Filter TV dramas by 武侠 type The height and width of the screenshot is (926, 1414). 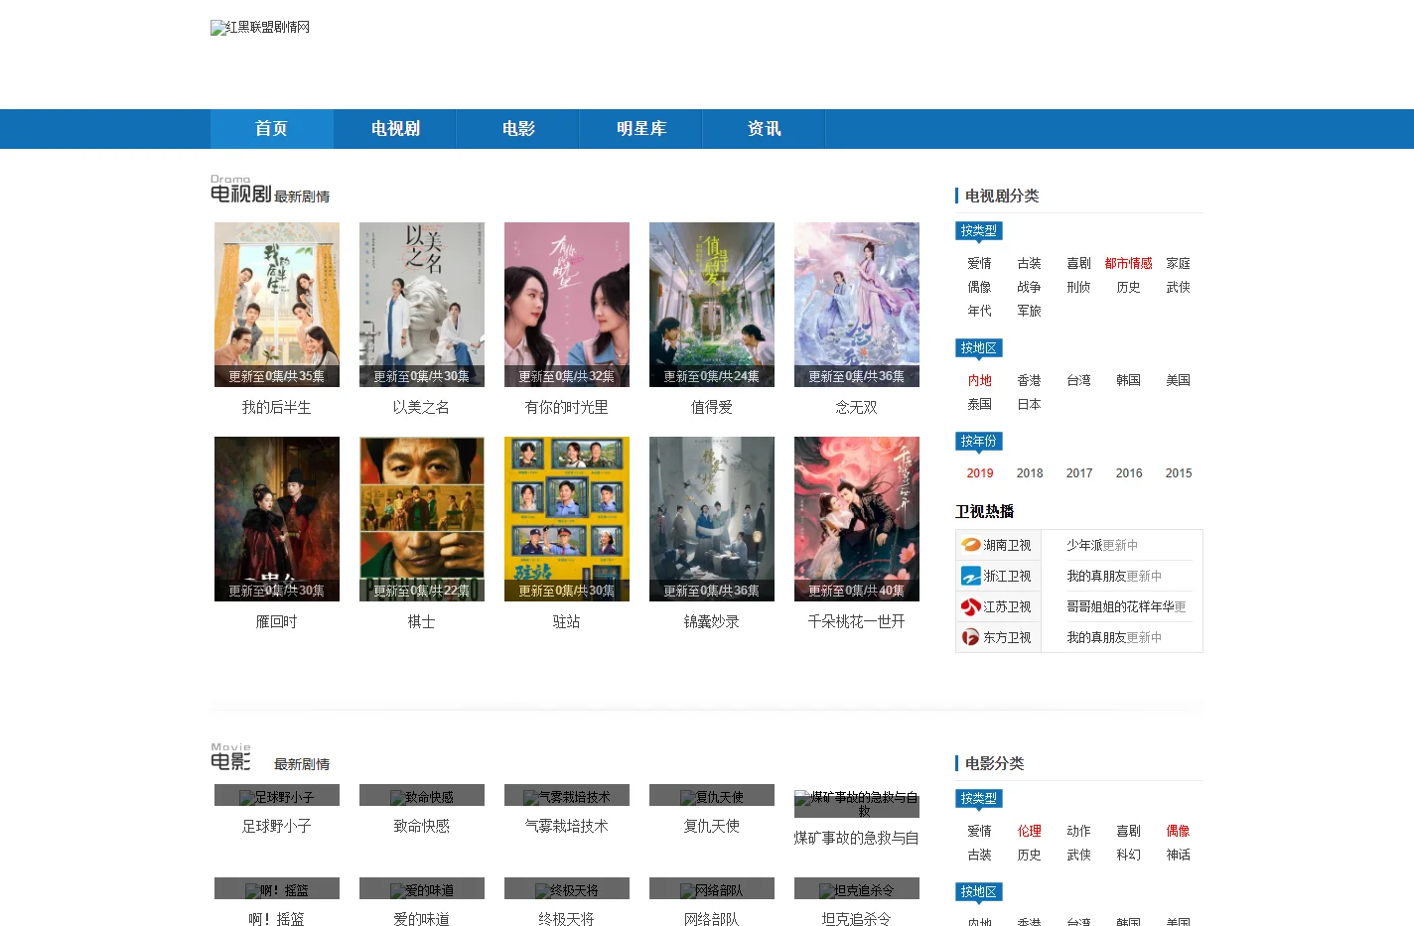pos(1179,287)
